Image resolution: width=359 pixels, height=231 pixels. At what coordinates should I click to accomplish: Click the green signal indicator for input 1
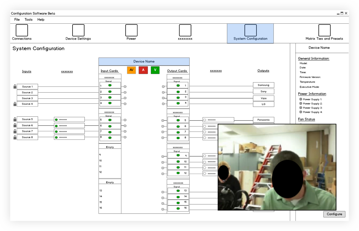coord(110,85)
